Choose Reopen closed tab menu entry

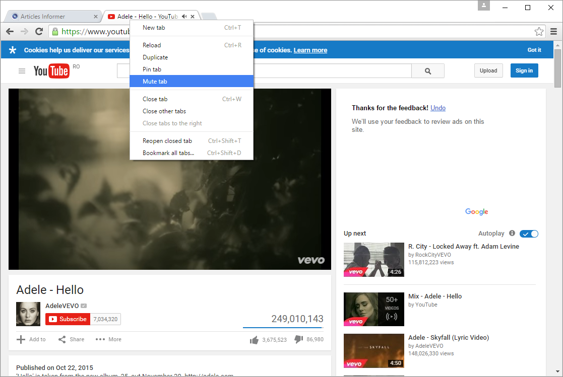tap(192, 141)
